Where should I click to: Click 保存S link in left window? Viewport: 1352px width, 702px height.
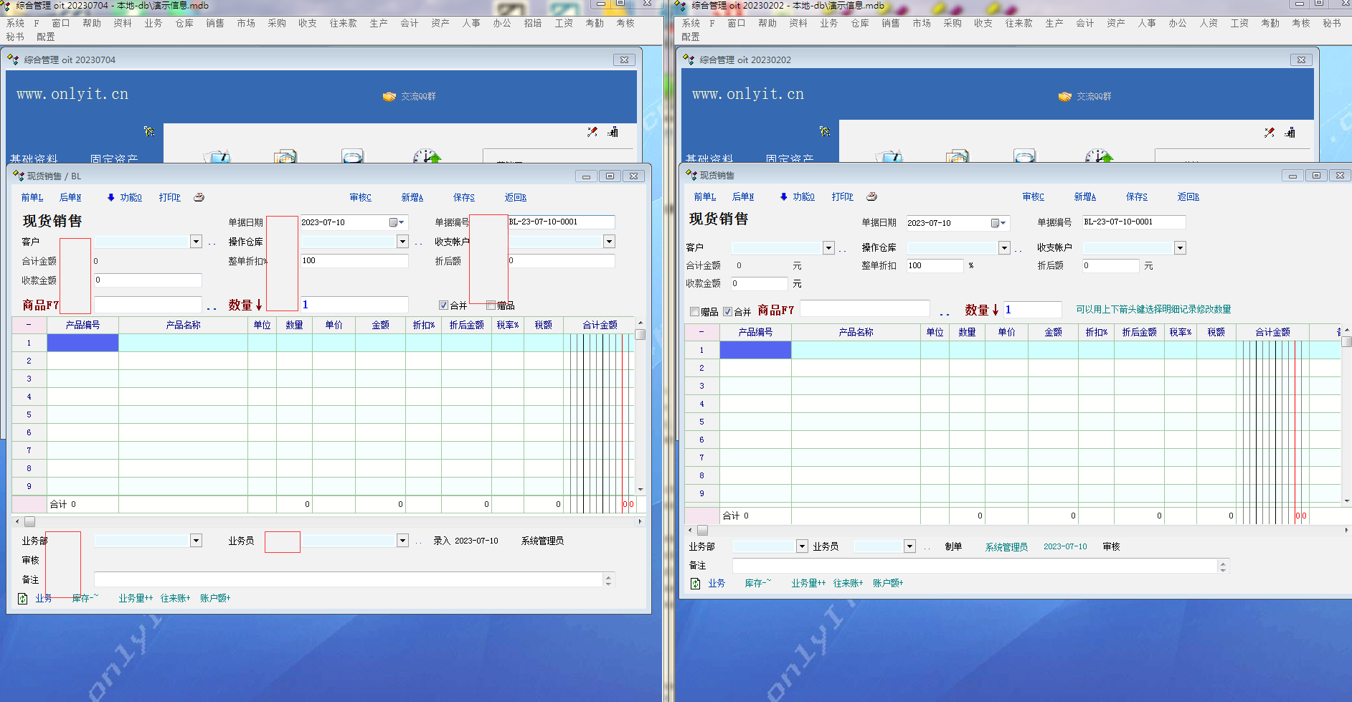point(463,197)
